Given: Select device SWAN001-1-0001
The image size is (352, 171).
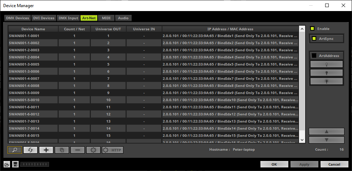Looking at the screenshot, I should coord(33,36).
